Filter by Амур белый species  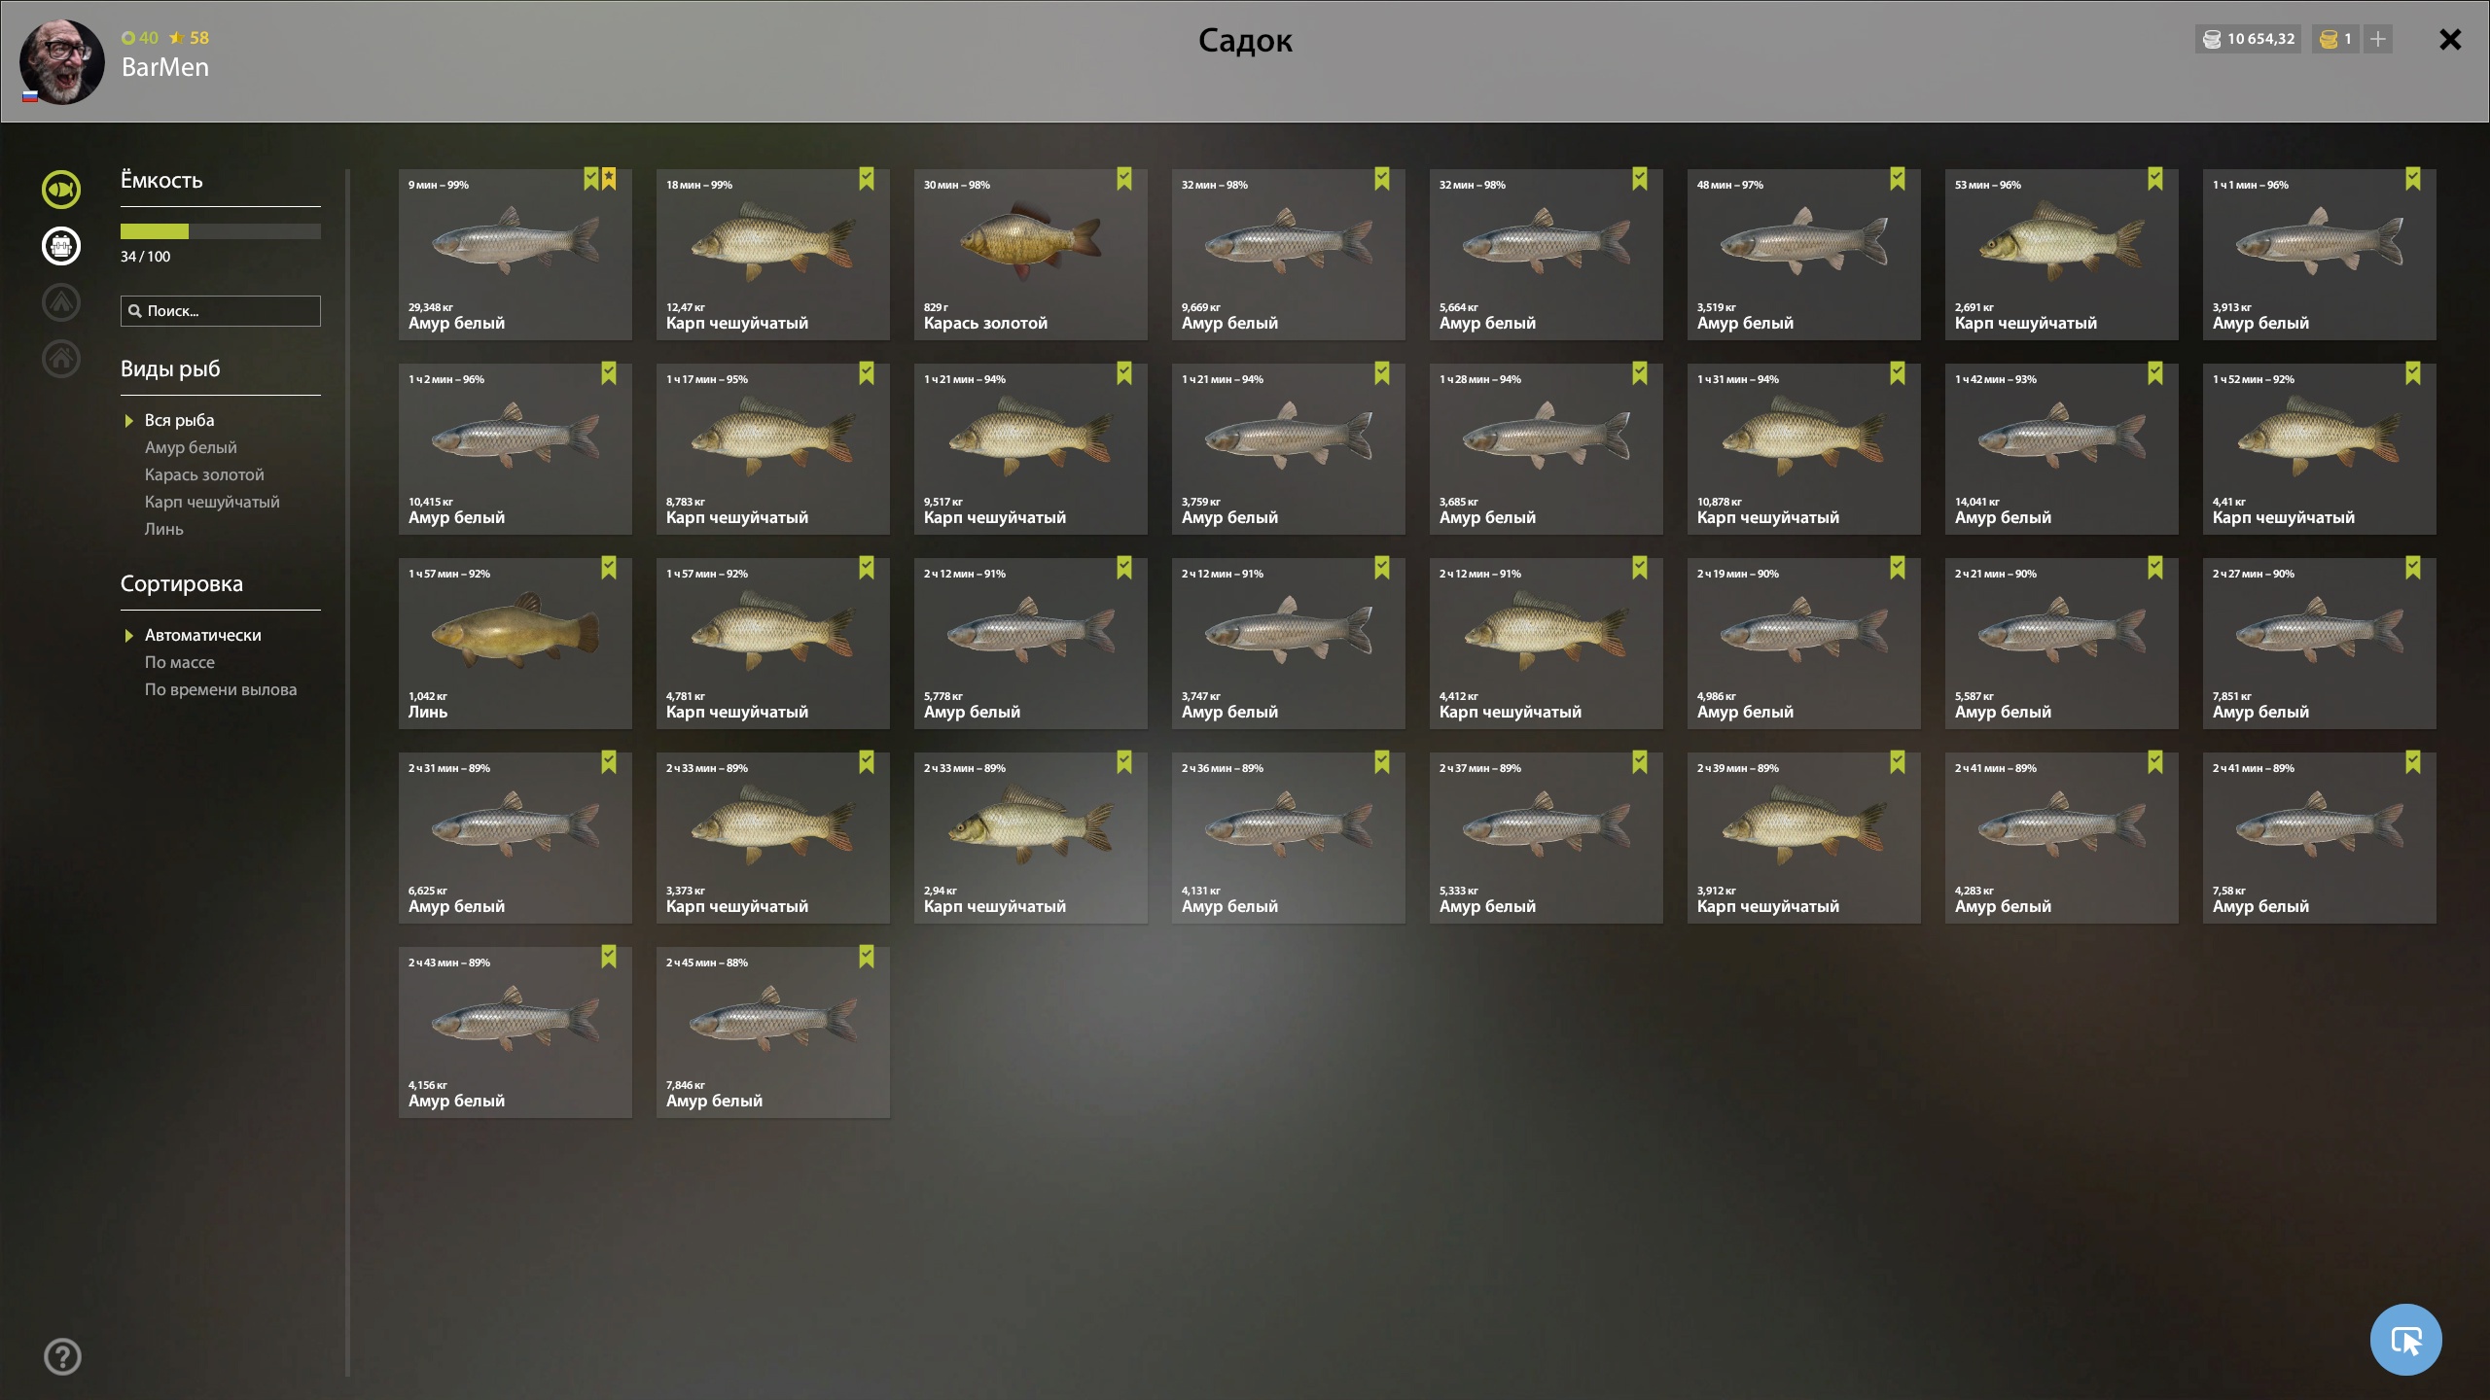pos(191,447)
